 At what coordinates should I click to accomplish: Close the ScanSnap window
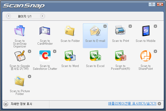pyautogui.click(x=160, y=4)
